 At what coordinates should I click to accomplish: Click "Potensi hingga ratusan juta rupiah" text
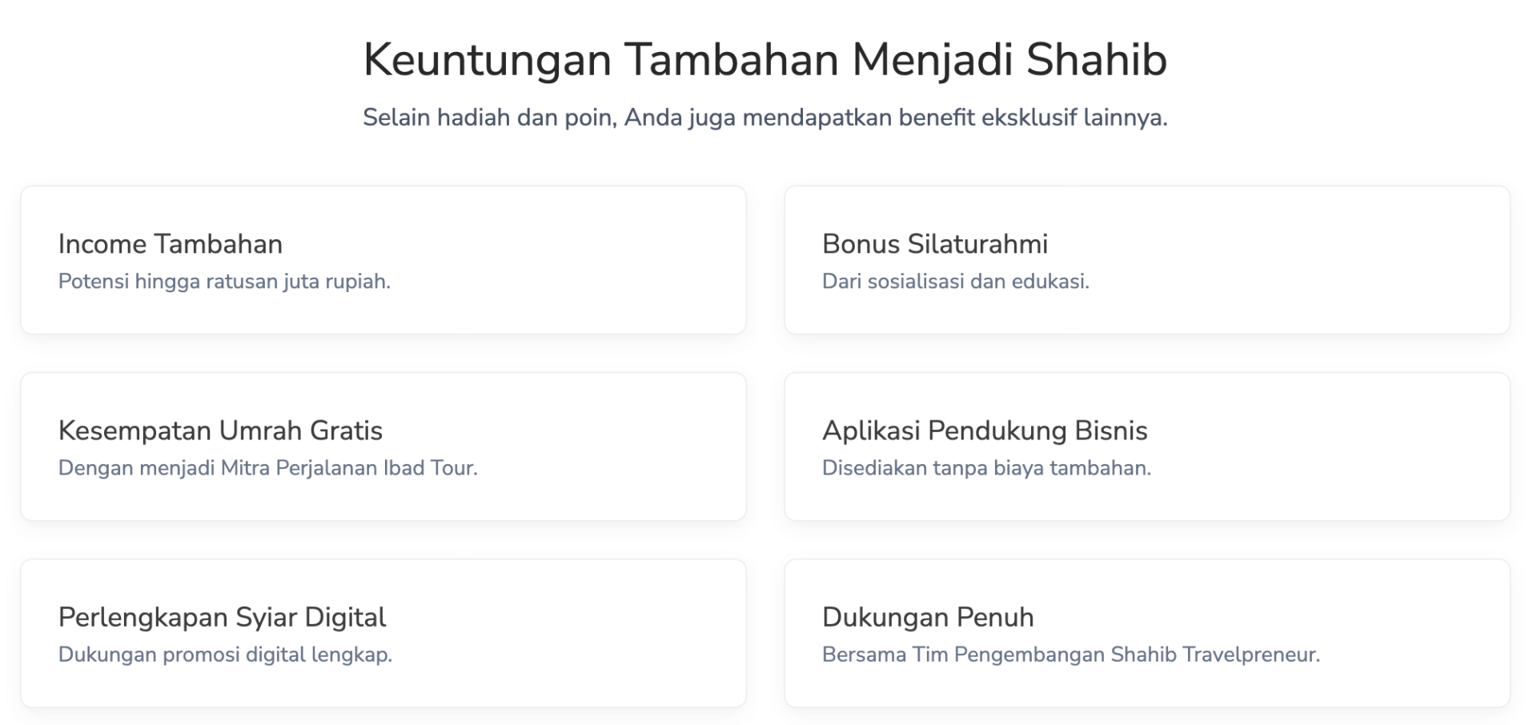click(224, 282)
